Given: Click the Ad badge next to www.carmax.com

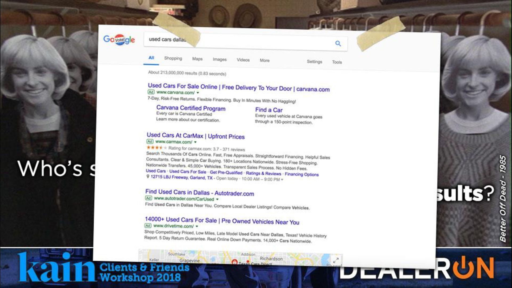Looking at the screenshot, I should pos(150,141).
